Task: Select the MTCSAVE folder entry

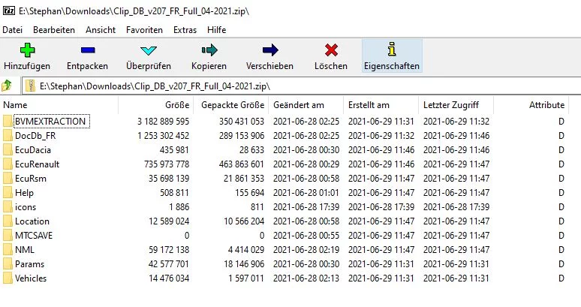Action: point(34,235)
